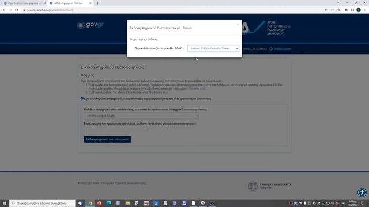This screenshot has width=369, height=207.
Task: Click the share page icon
Action: pyautogui.click(x=333, y=10)
